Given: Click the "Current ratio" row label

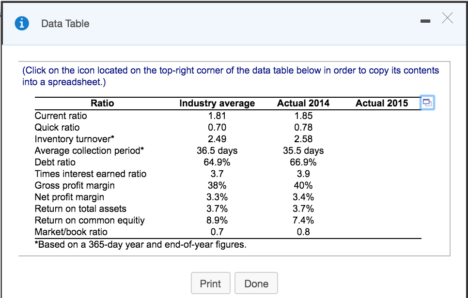Looking at the screenshot, I should point(61,116).
